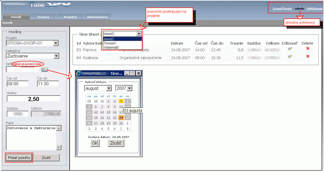Select day 31 in late August row
This screenshot has width=324, height=172.
click(x=121, y=123)
